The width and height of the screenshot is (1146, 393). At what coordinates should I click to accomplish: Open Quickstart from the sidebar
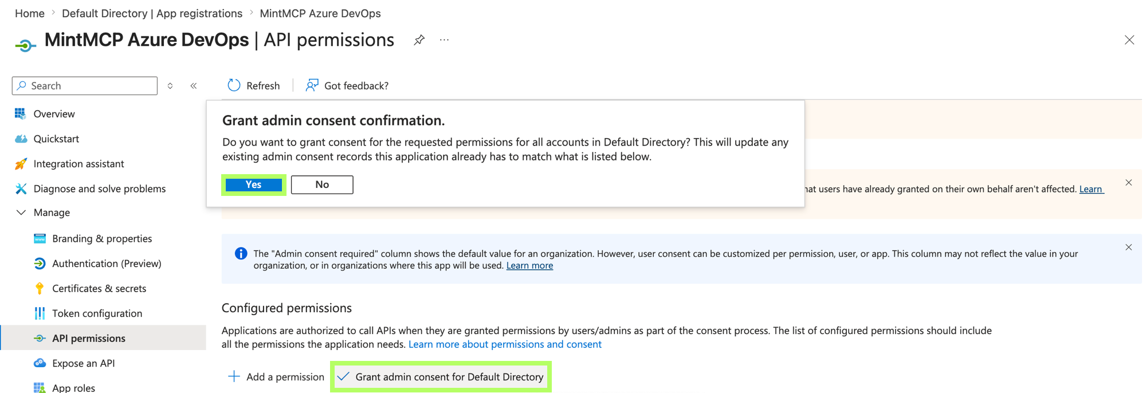point(56,139)
